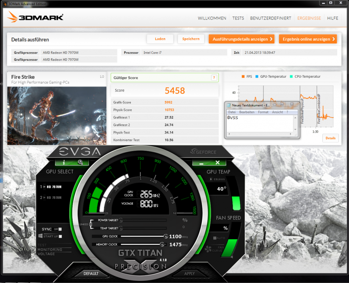Screen dimensions: 349x283
Task: Open EVGA Precision info button
Action: 64,162
